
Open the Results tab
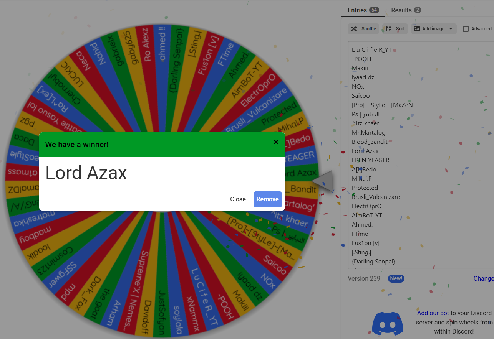pos(401,10)
